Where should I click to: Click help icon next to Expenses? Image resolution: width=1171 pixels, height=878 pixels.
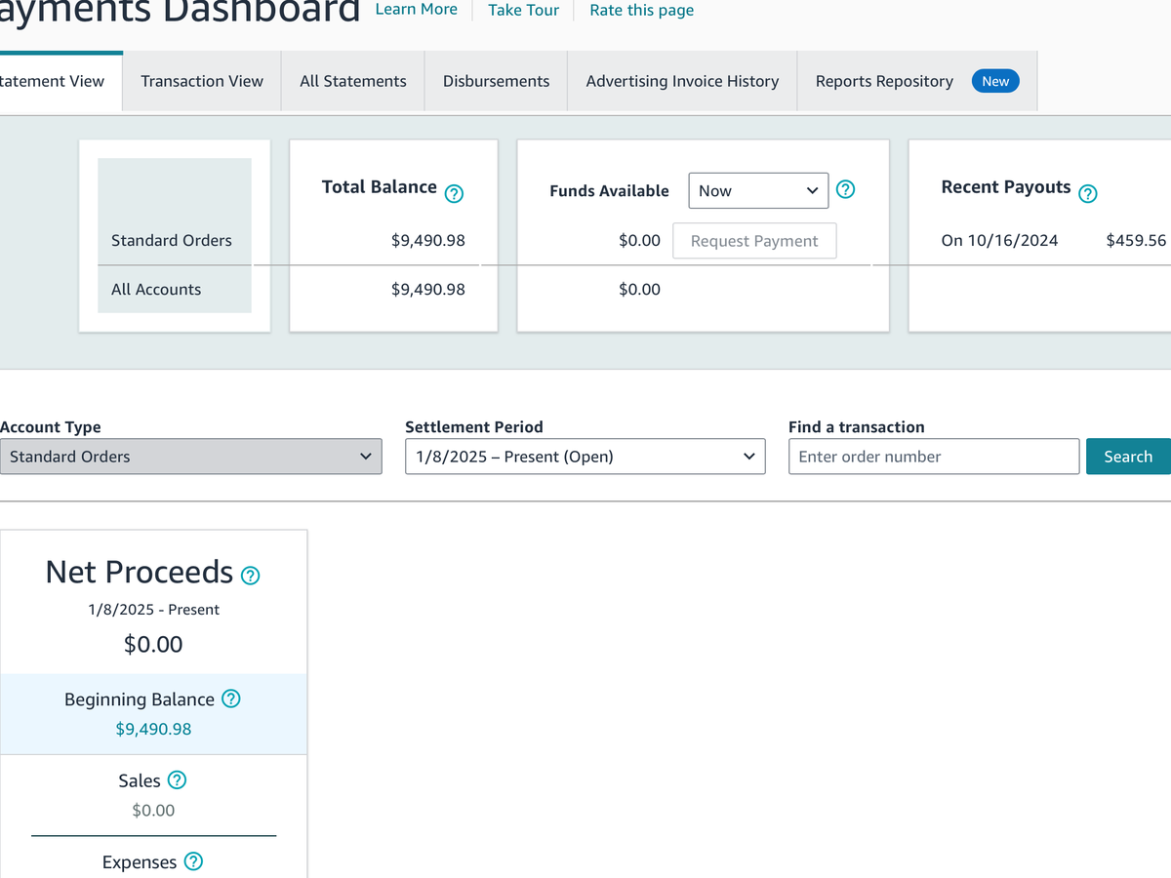193,861
